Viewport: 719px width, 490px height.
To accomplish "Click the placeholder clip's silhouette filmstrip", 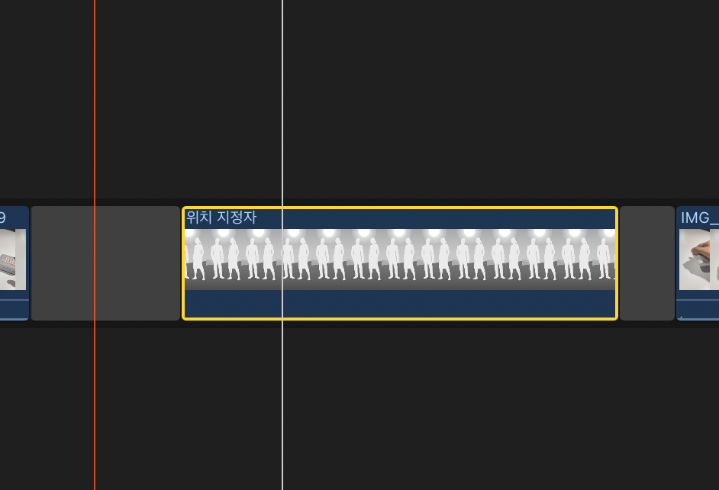I will click(400, 260).
